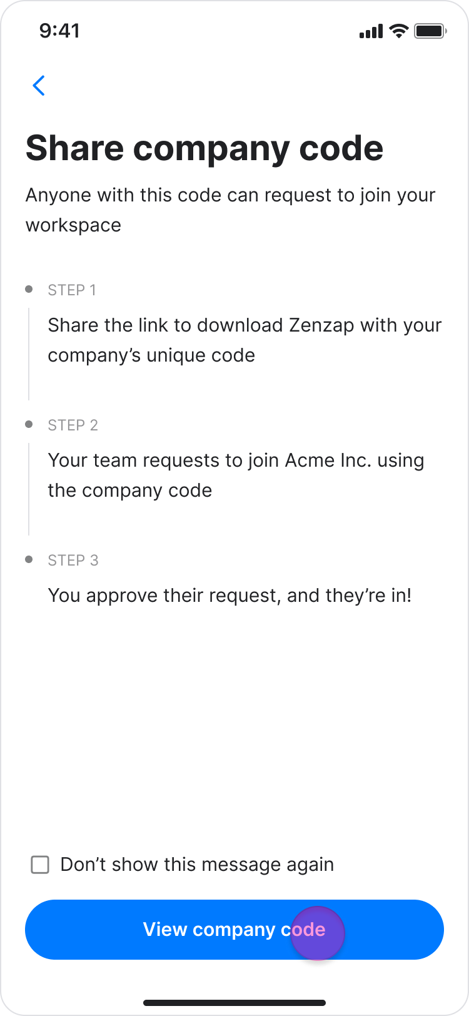Tick the "Don't show this message again" checkbox

[40, 865]
